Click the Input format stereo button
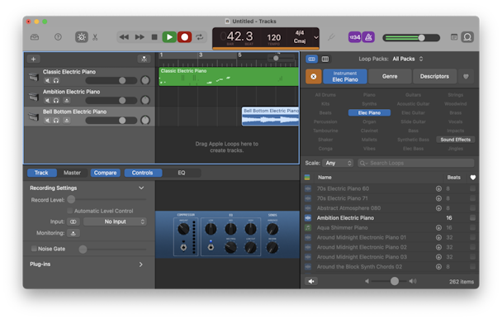The width and height of the screenshot is (502, 319). [x=73, y=221]
